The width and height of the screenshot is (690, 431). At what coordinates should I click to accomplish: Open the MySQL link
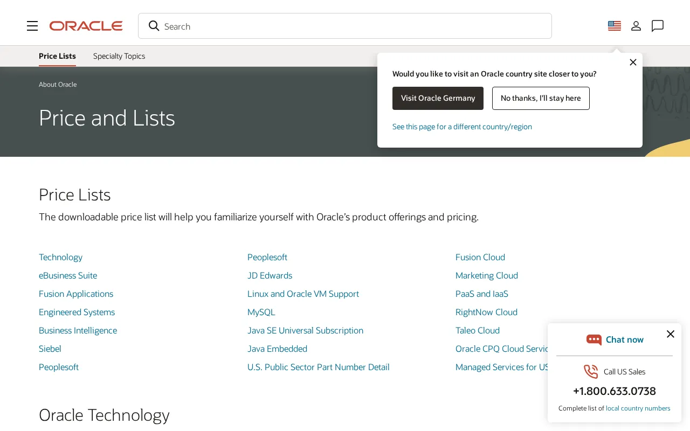(261, 312)
